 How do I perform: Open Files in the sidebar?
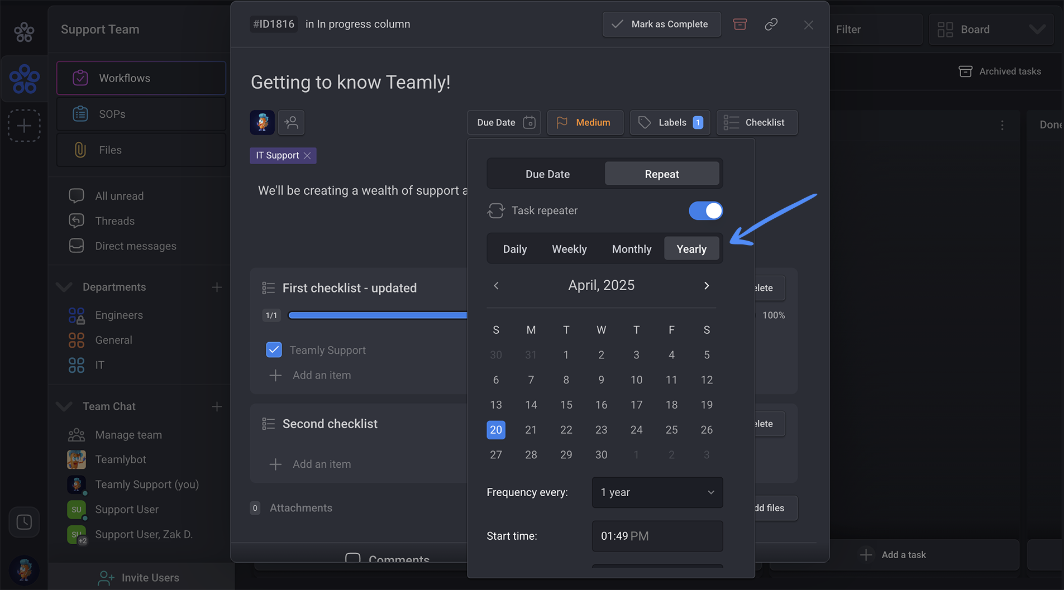tap(141, 150)
